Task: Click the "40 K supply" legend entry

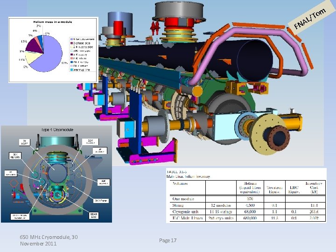Action: (x=79, y=62)
